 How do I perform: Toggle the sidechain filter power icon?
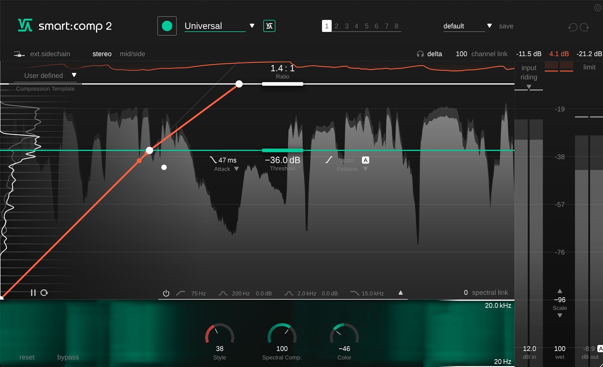pos(166,293)
